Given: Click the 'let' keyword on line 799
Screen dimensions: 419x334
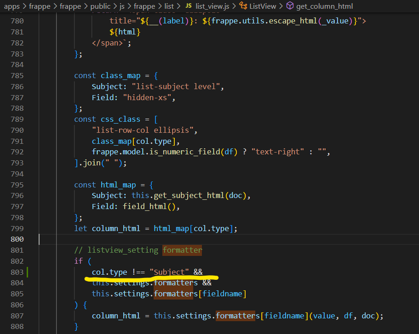Looking at the screenshot, I should point(80,229).
